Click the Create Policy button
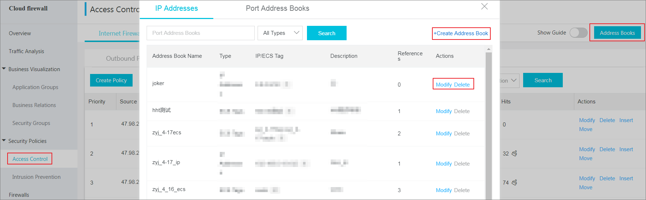646x200 pixels. coord(111,80)
